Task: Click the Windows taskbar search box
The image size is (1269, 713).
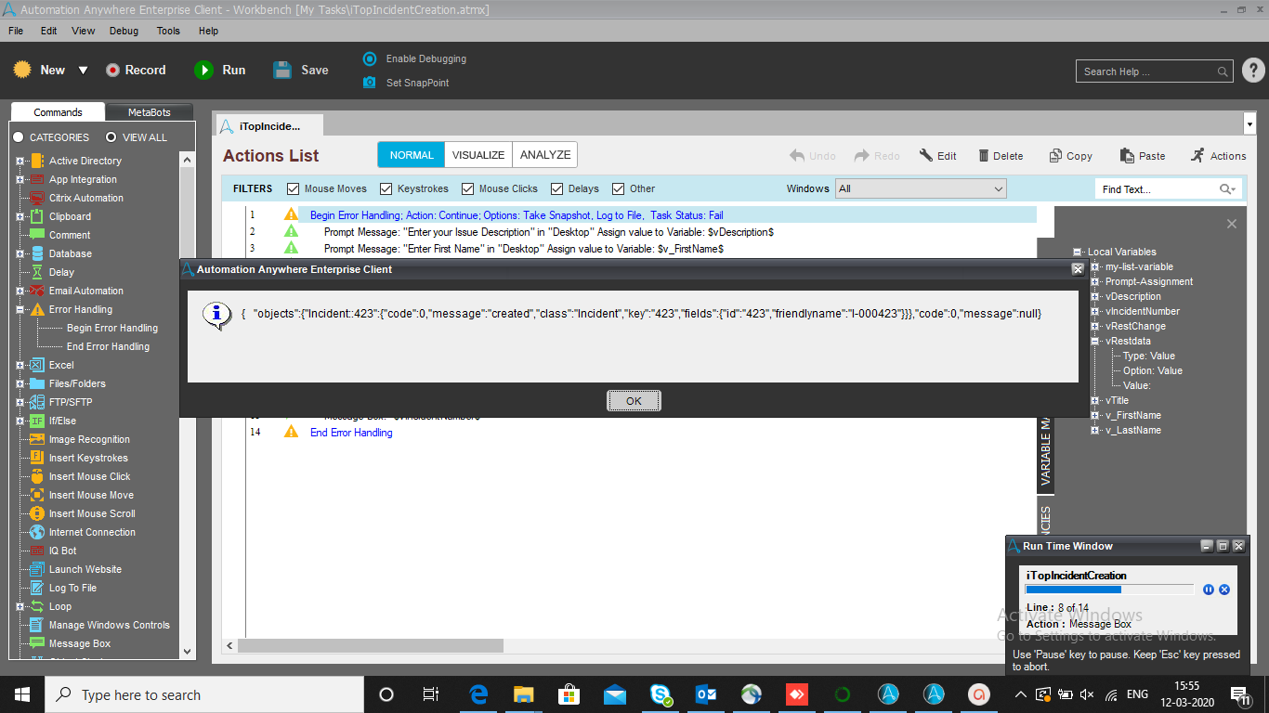Action: coord(204,694)
